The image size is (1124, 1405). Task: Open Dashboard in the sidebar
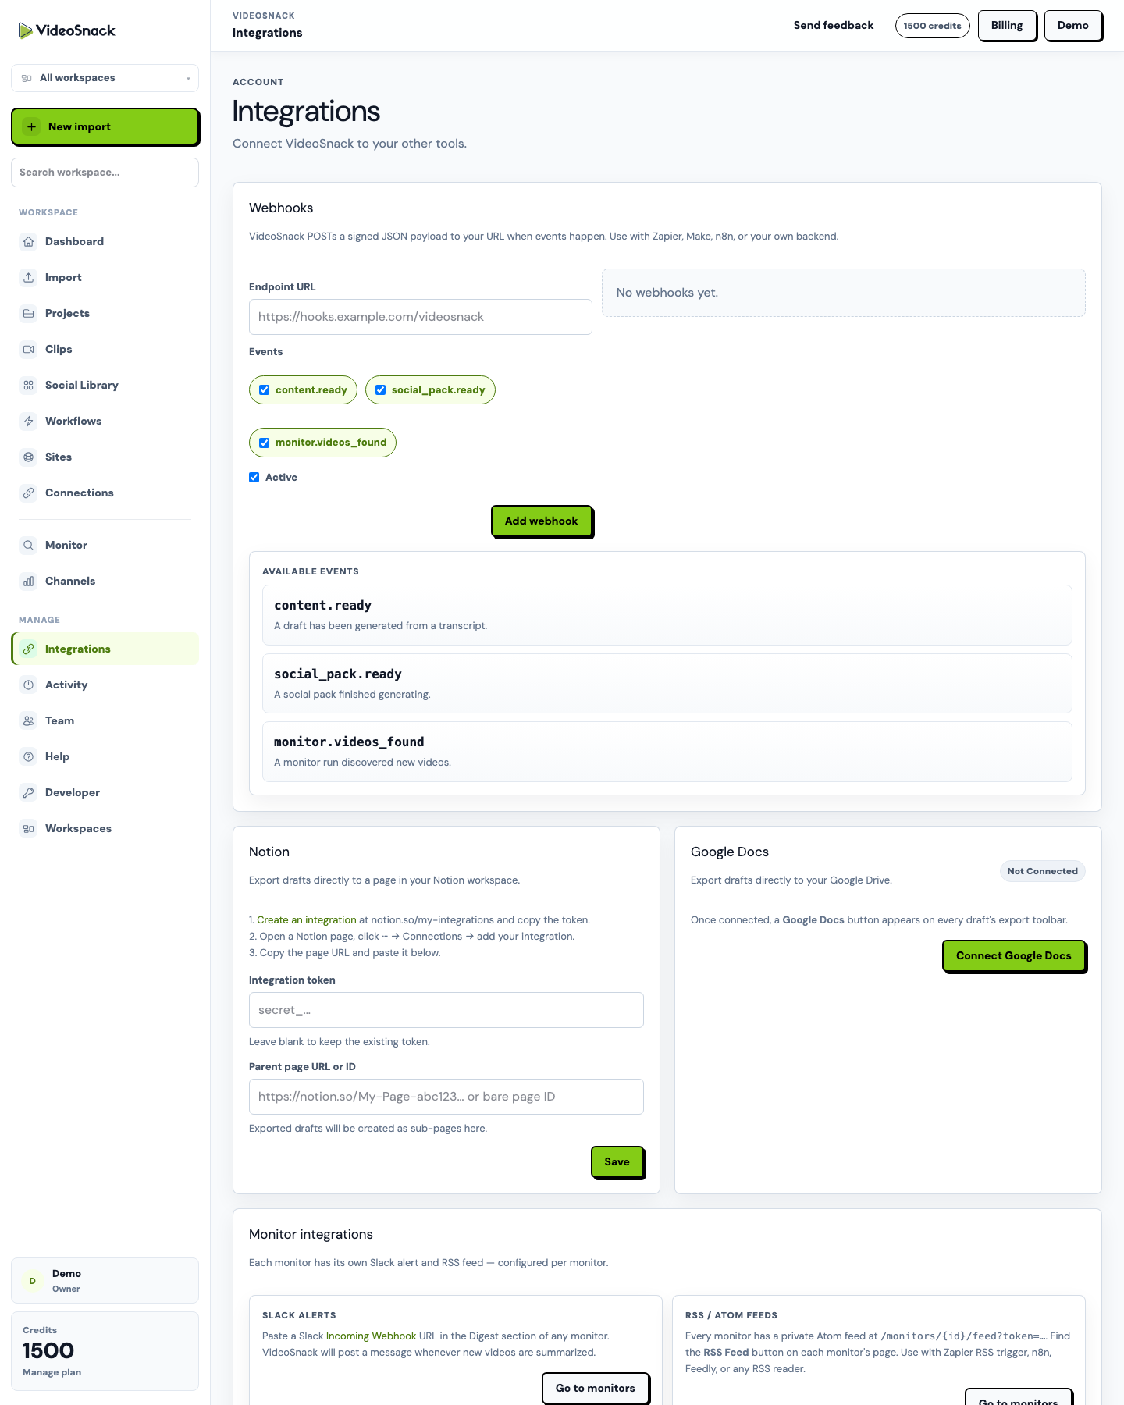coord(105,241)
